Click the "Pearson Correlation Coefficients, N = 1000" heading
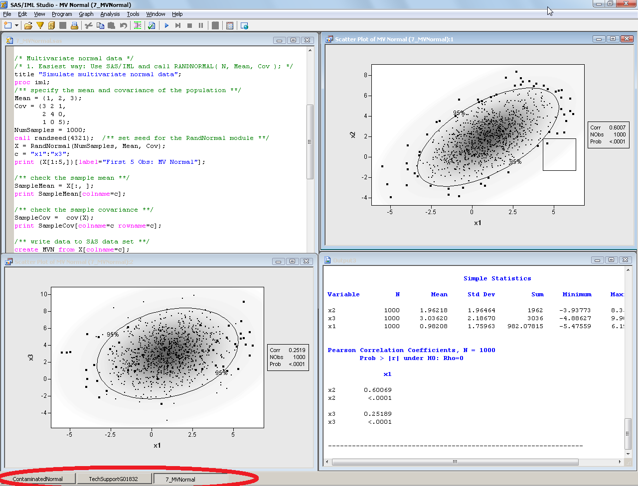Screen dimensions: 638x486 click(411, 350)
